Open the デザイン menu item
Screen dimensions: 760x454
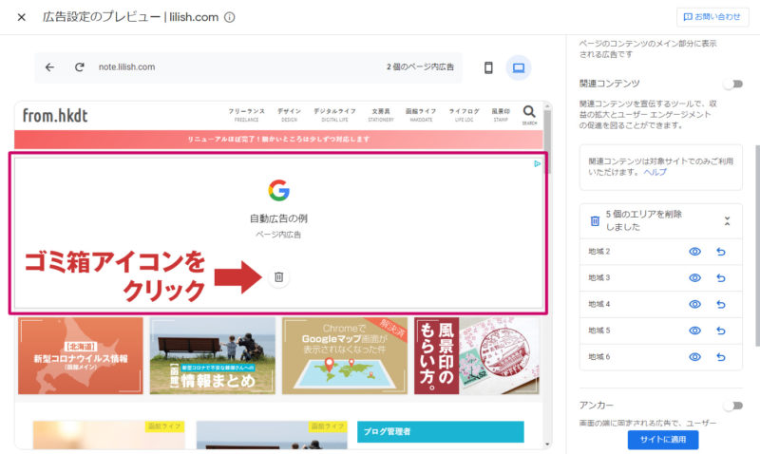[x=290, y=115]
